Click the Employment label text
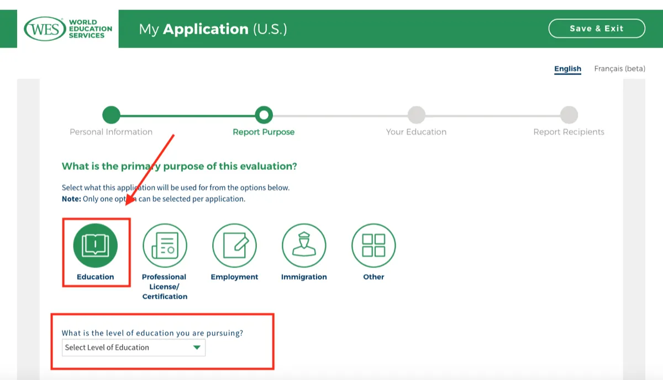This screenshot has width=663, height=380. 234,277
